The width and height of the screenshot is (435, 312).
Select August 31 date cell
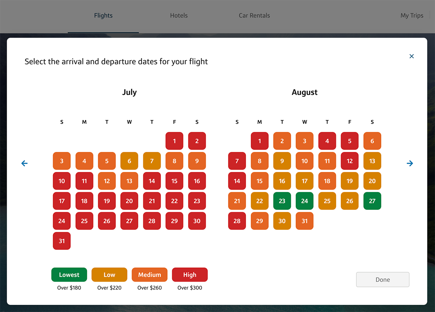(304, 221)
